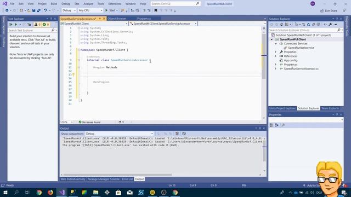This screenshot has height=197, width=351.
Task: Open the File menu
Action: [12, 4]
